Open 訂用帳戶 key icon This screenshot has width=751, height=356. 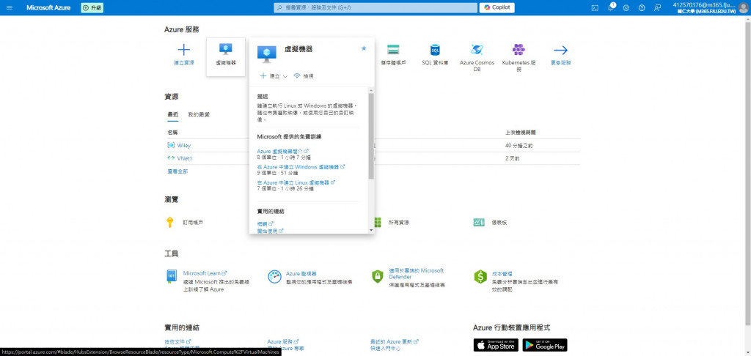coord(169,222)
